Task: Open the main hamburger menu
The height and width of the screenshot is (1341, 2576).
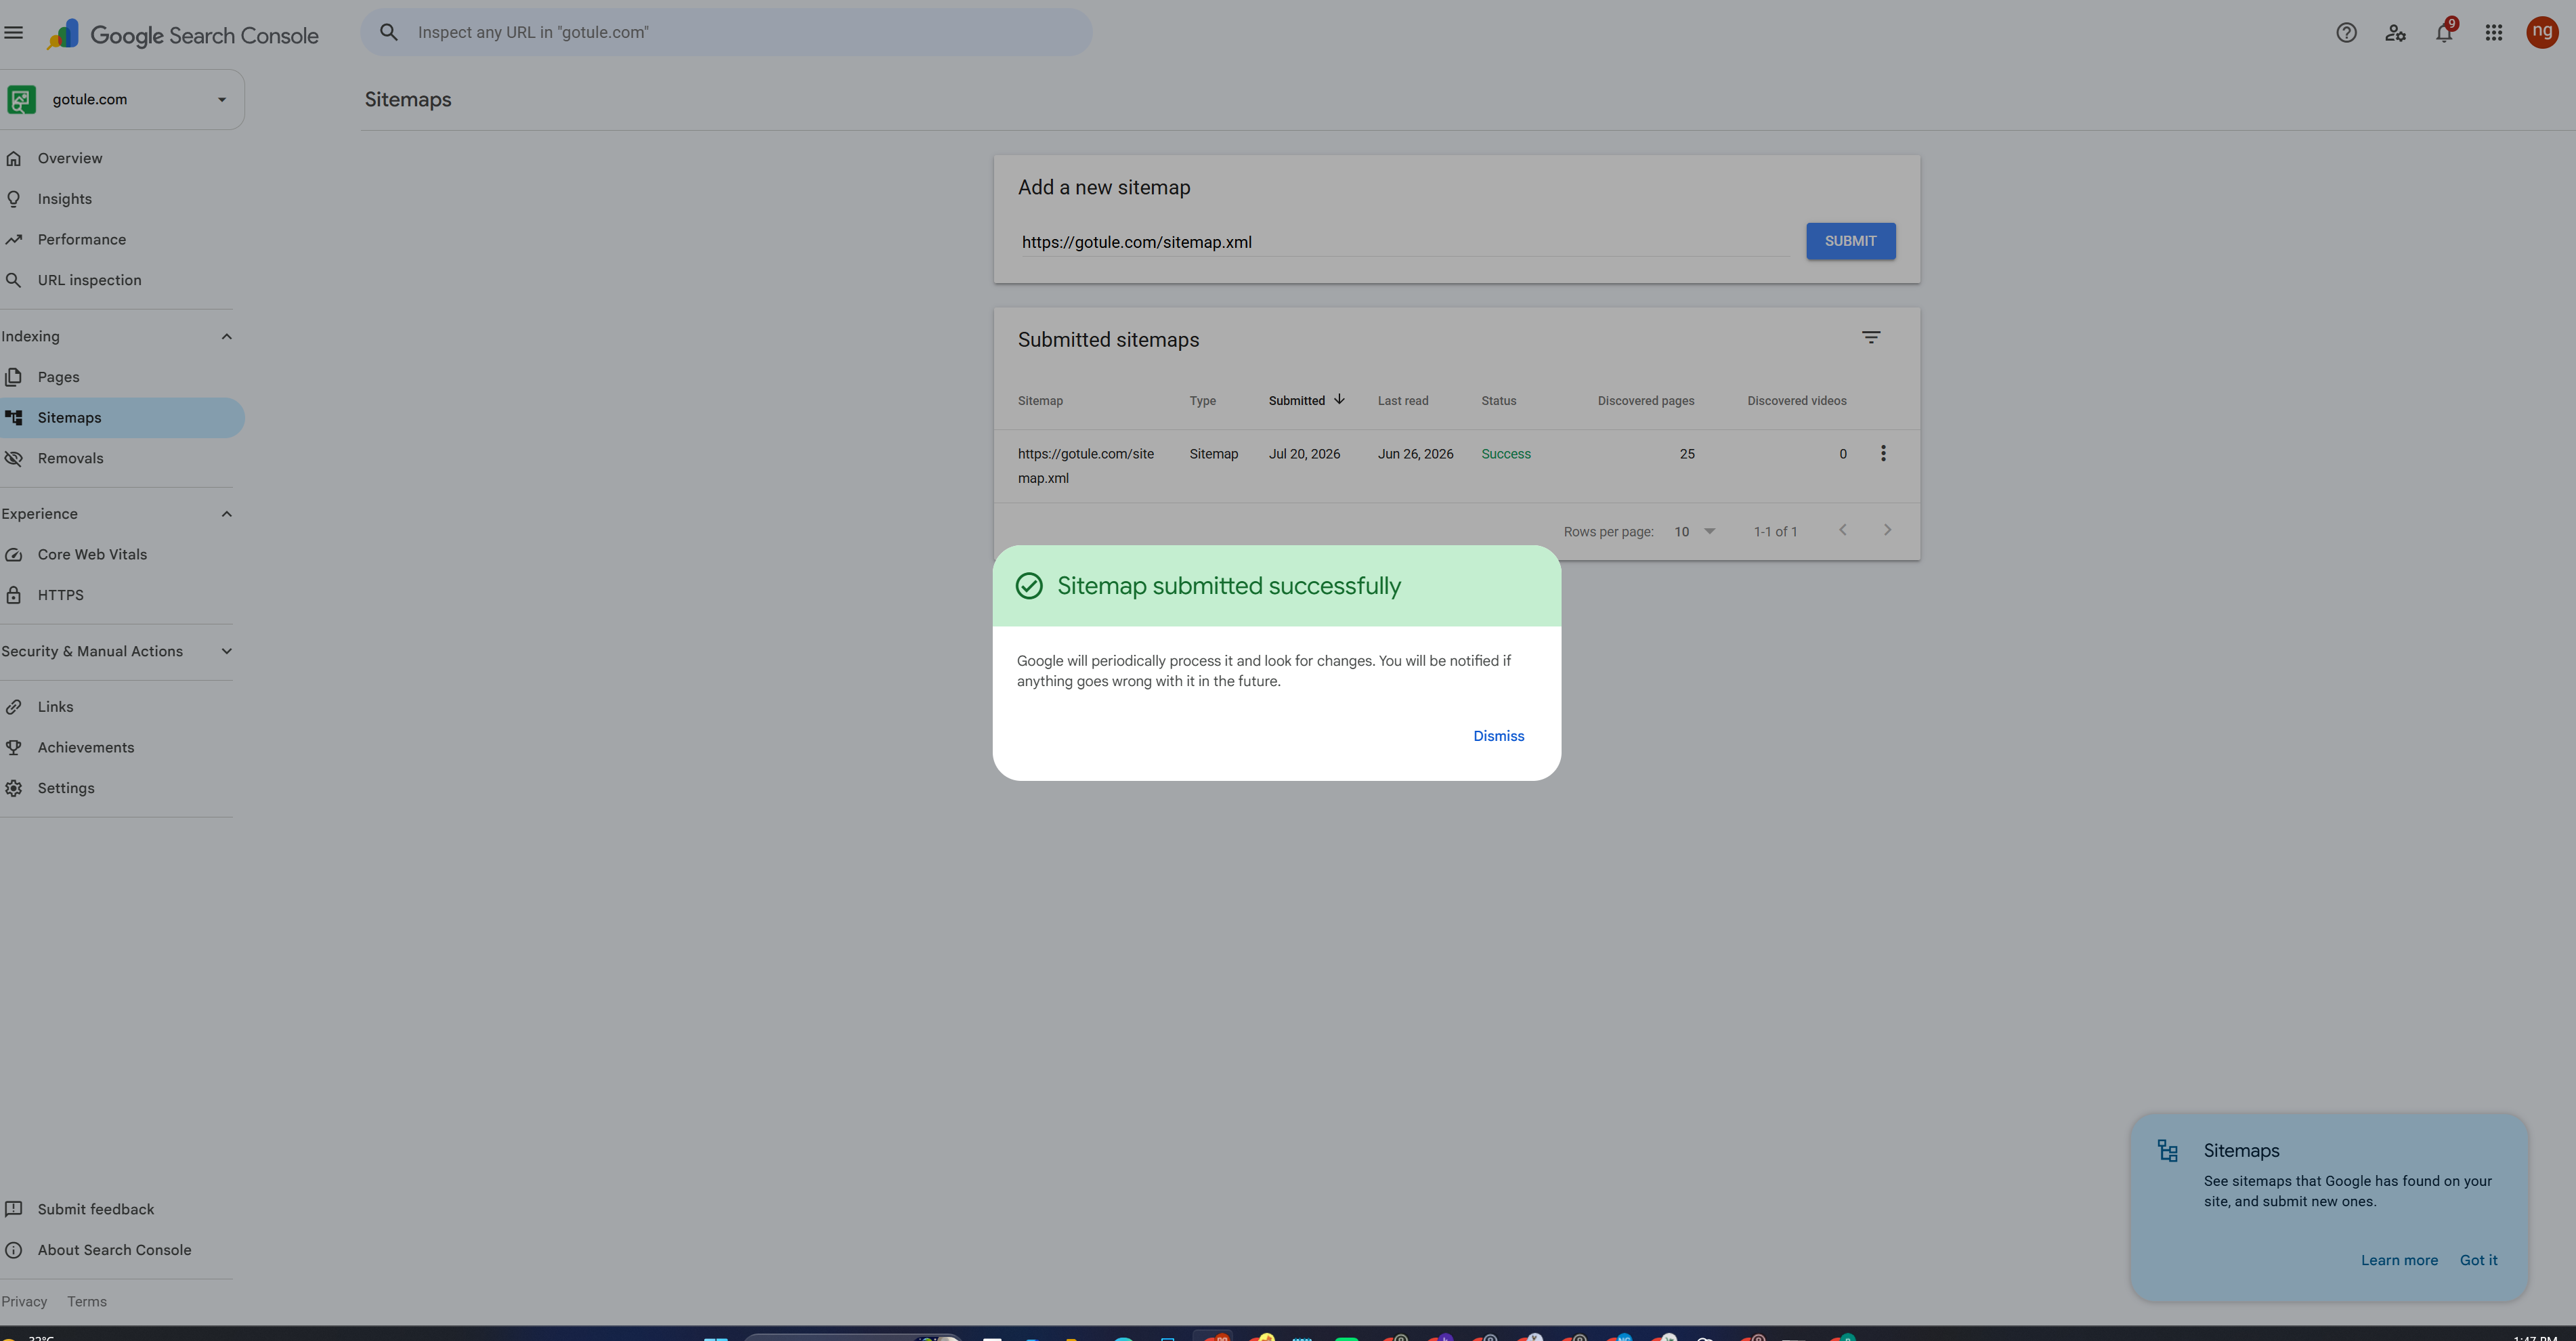Action: (14, 33)
